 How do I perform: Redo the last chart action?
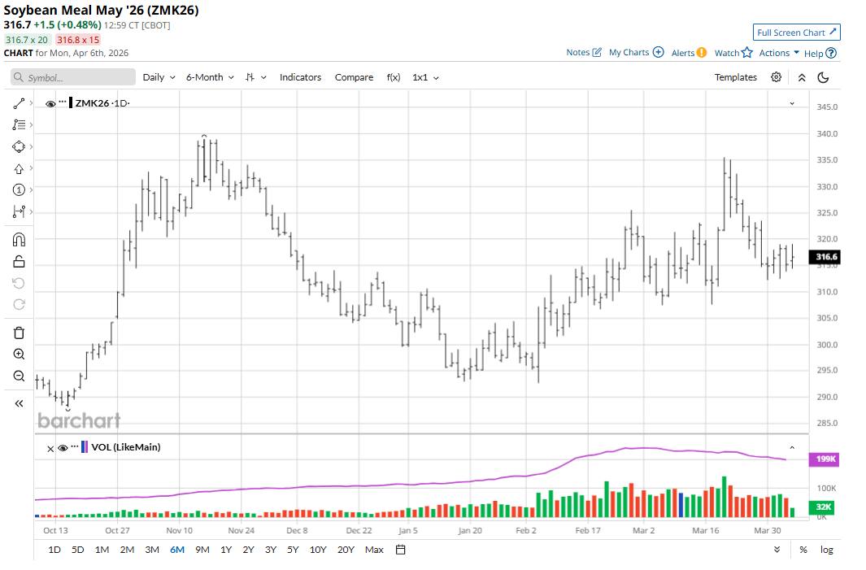pos(19,304)
